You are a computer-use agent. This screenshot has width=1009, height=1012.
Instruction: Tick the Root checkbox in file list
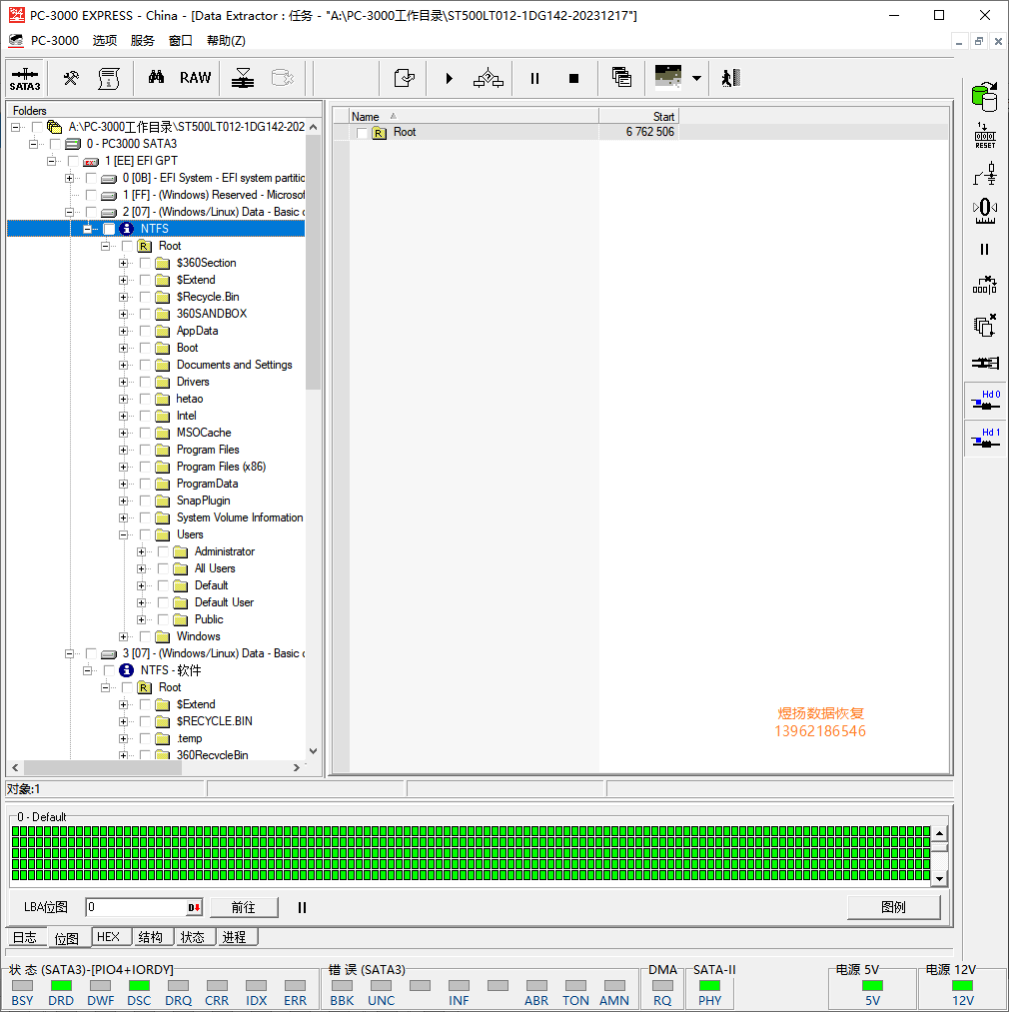click(363, 132)
